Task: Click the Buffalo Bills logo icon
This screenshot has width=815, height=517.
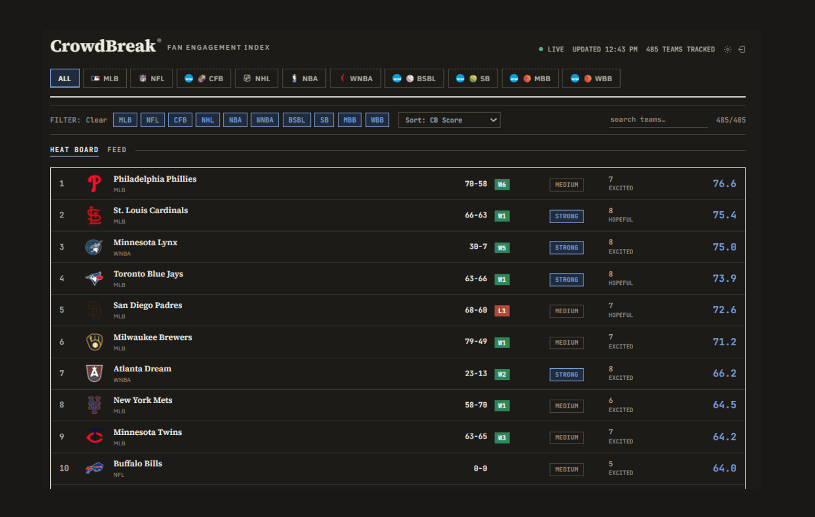Action: 94,468
